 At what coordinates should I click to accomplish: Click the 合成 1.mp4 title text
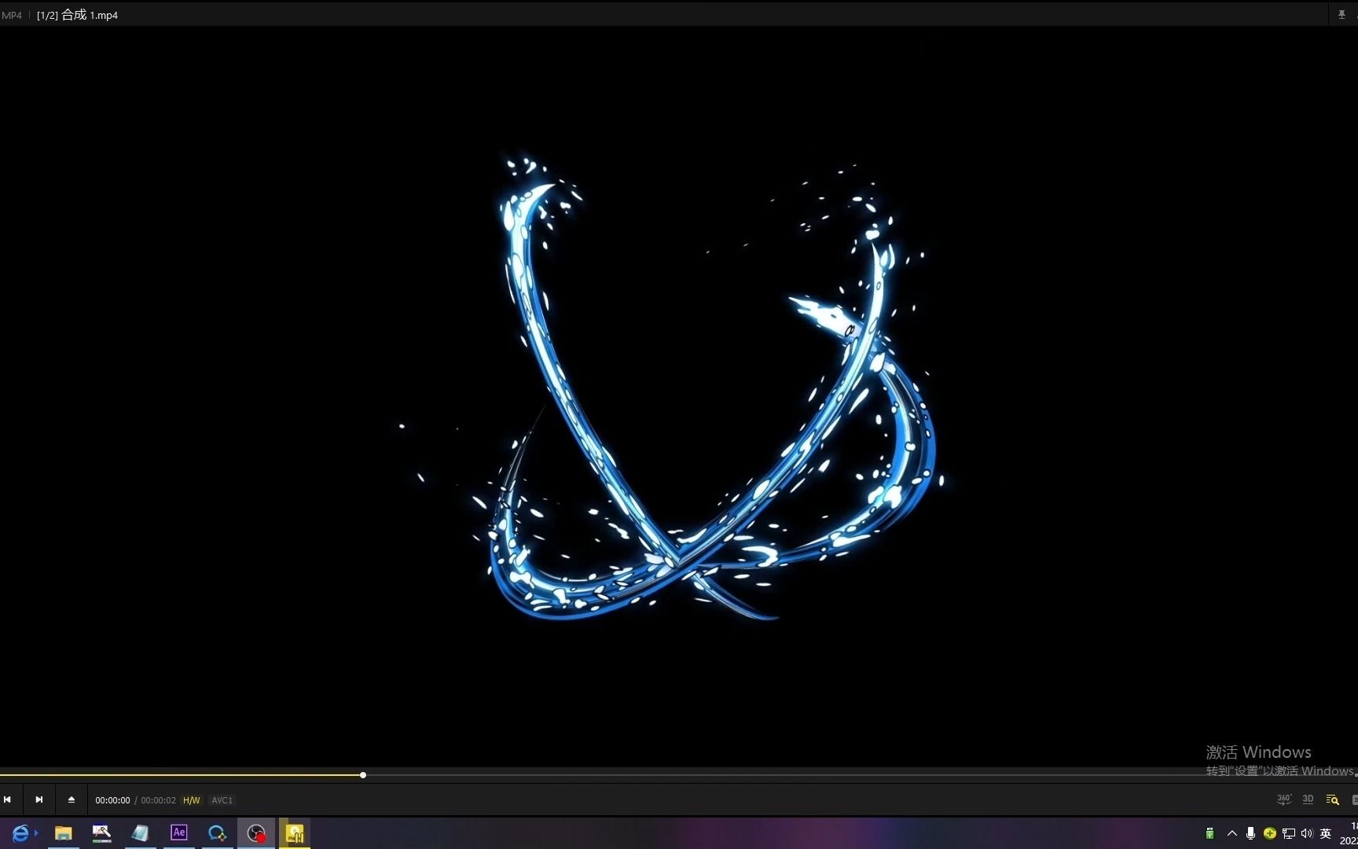pos(89,15)
